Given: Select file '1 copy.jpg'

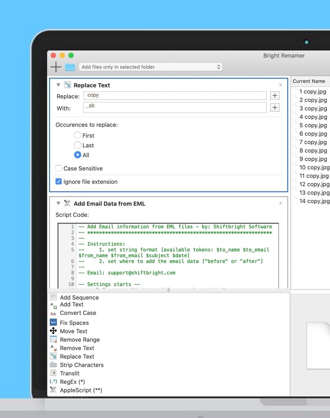Looking at the screenshot, I should click(x=312, y=91).
